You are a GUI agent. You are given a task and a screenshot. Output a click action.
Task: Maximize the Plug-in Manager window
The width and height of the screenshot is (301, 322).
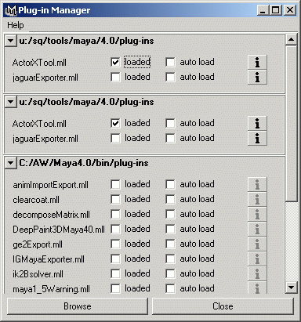[x=275, y=10]
